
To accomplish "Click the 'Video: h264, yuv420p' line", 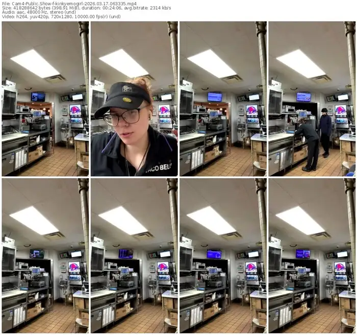I will [61, 16].
